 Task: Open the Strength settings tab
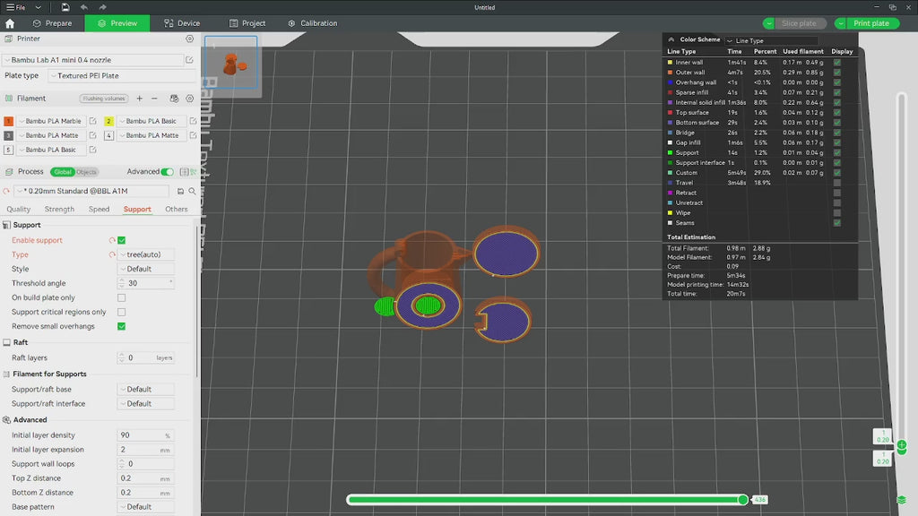[59, 210]
